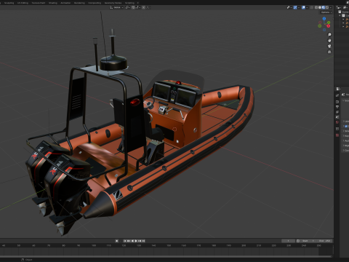Select solid viewport shading

pos(320,7)
